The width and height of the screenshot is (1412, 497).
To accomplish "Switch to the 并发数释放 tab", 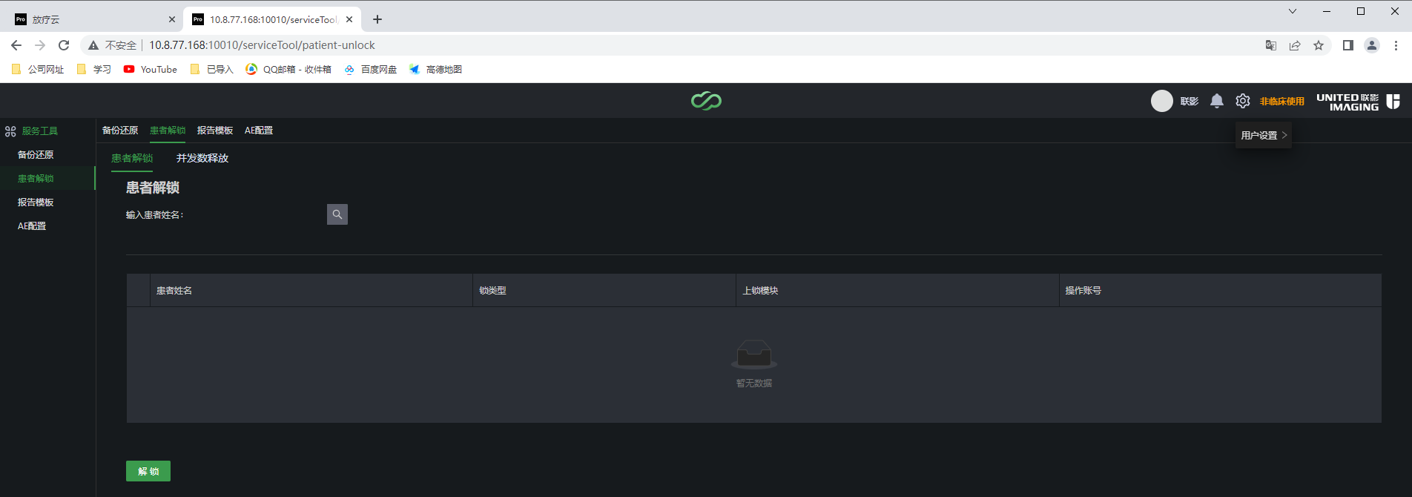I will (202, 158).
